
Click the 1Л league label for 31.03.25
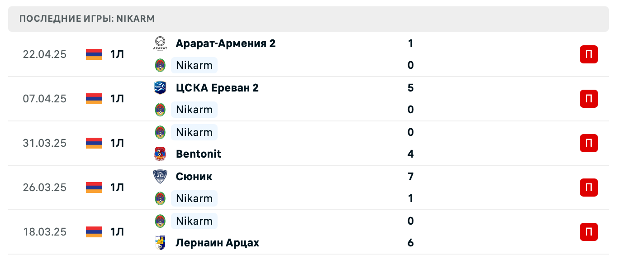pyautogui.click(x=117, y=143)
